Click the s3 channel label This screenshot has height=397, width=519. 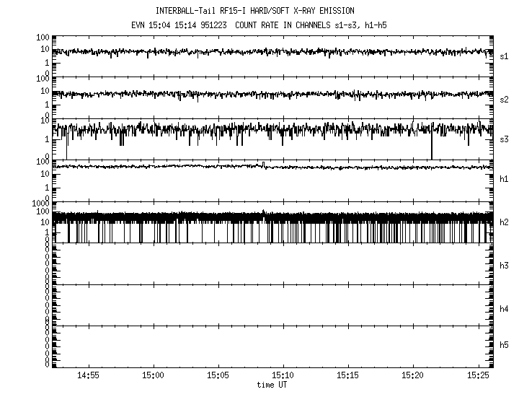[x=504, y=139]
